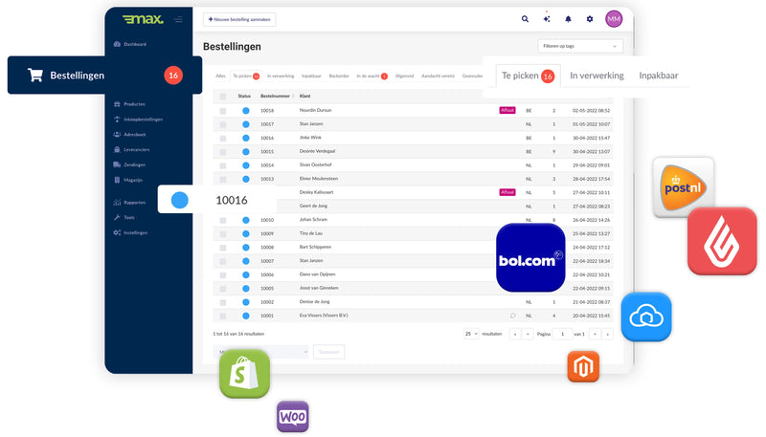Click status dot on Tiny de Lau row
Viewport: 766px width, 437px height.
point(246,233)
